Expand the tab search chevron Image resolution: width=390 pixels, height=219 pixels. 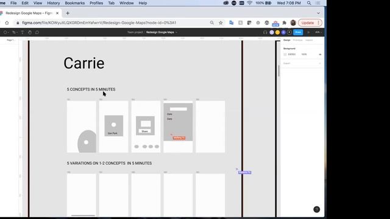318,13
